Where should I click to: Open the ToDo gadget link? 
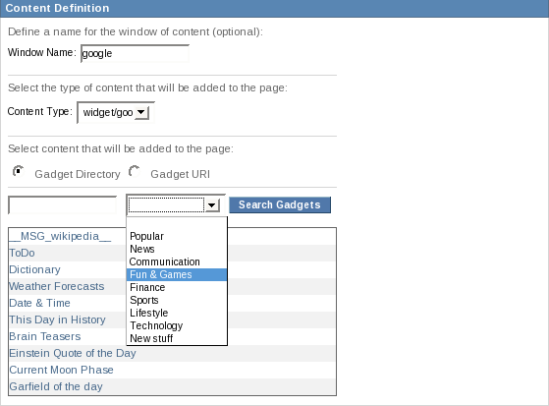tap(22, 254)
